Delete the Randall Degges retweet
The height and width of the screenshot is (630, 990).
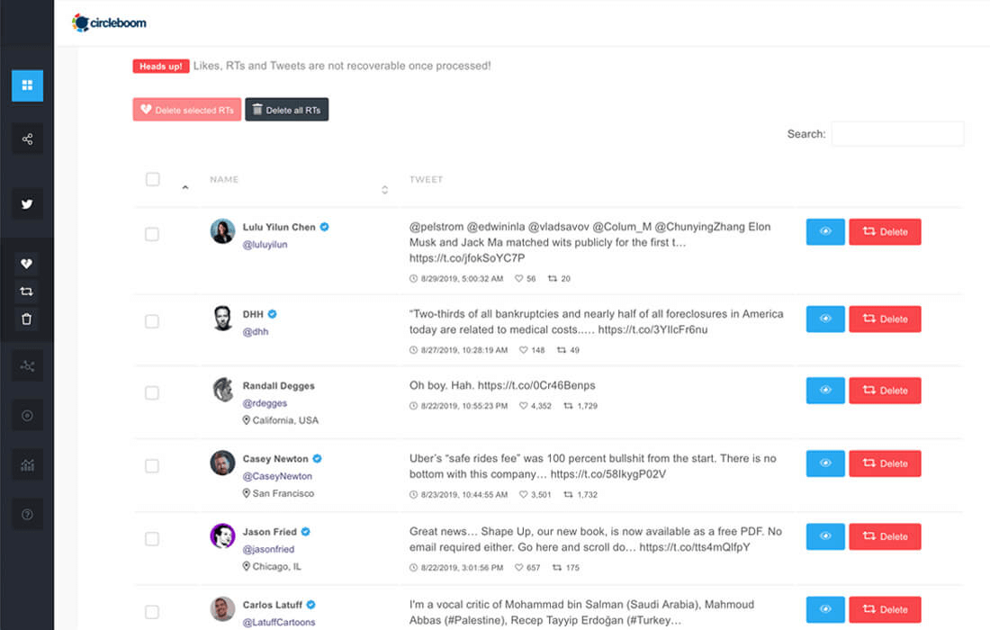coord(885,390)
